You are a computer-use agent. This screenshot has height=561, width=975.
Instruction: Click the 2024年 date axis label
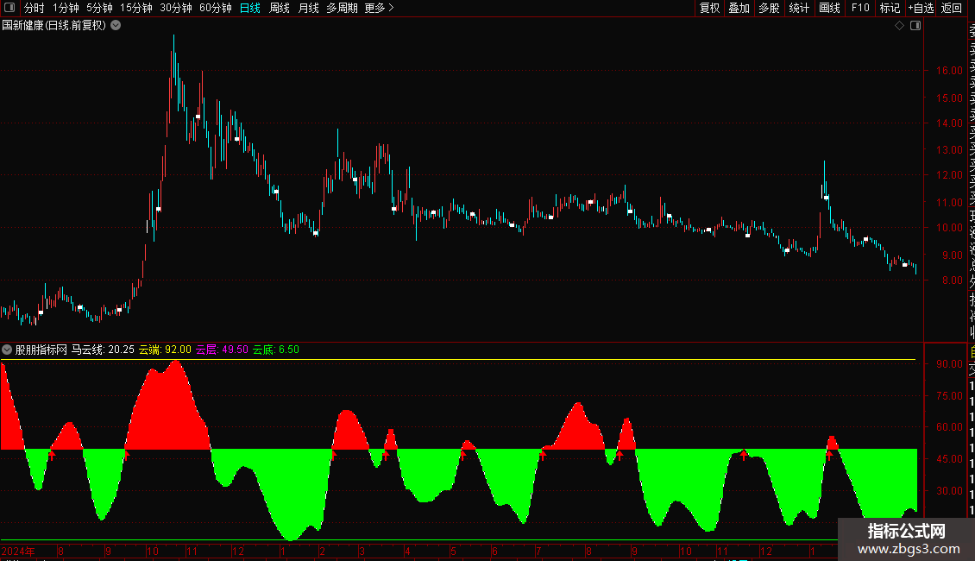18,551
